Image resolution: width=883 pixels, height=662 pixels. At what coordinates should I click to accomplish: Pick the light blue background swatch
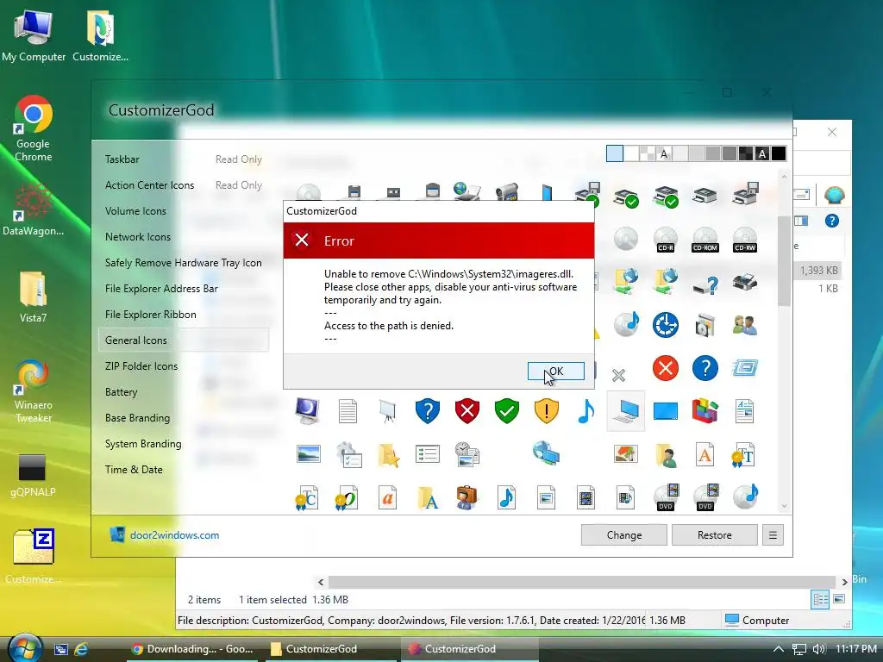(x=614, y=153)
